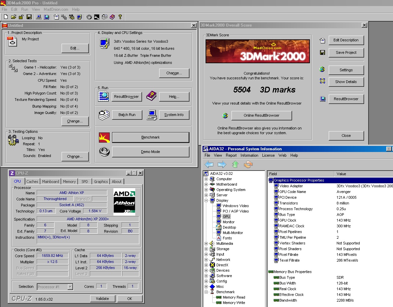393x307 pixels.
Task: Expand the Computer node in AIDA32 tree
Action: (x=206, y=179)
